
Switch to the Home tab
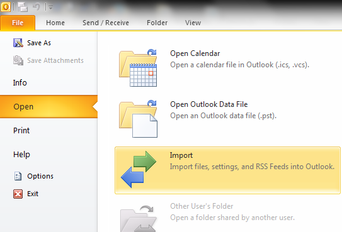click(x=55, y=23)
